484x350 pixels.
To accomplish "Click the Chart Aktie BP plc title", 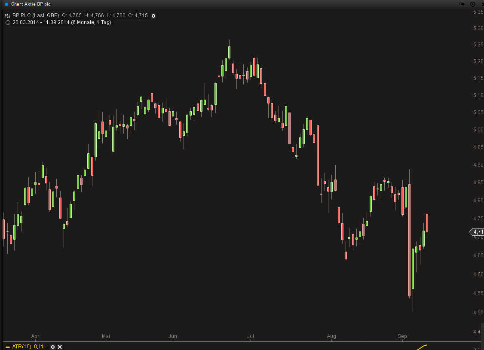I will 32,4.
